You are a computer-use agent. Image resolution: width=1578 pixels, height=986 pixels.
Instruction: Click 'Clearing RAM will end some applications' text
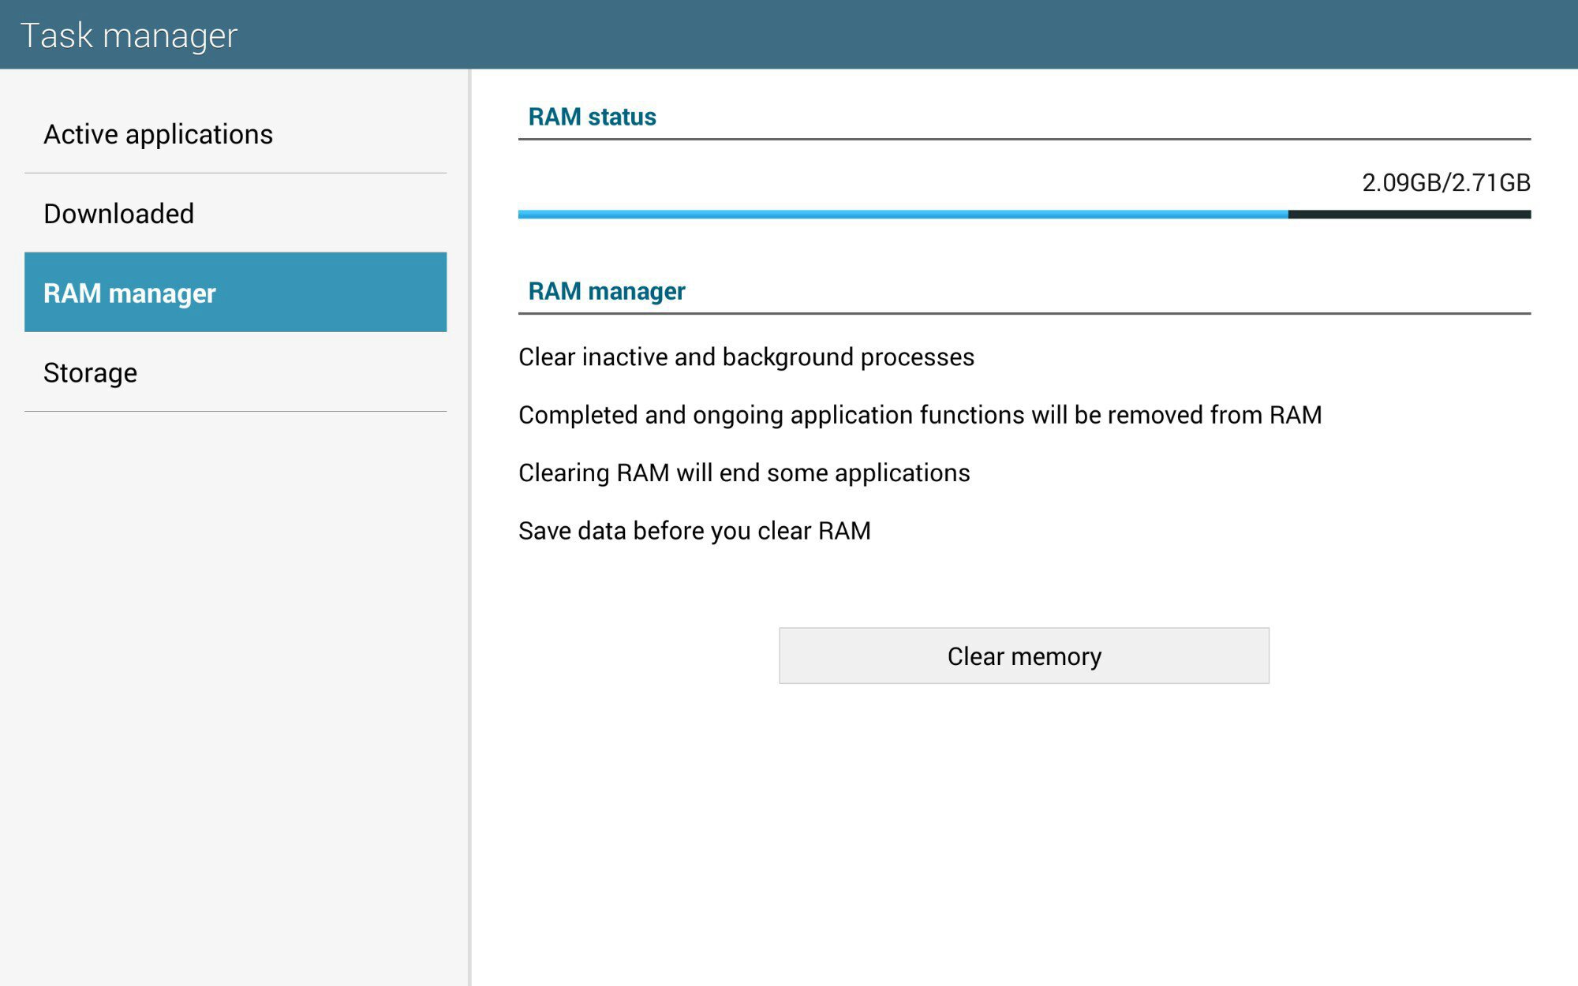point(743,473)
